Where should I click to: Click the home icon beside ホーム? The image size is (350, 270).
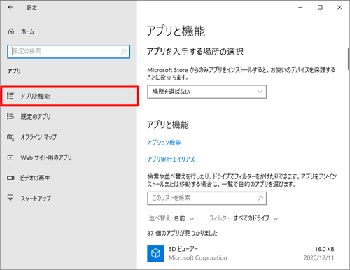[11, 31]
